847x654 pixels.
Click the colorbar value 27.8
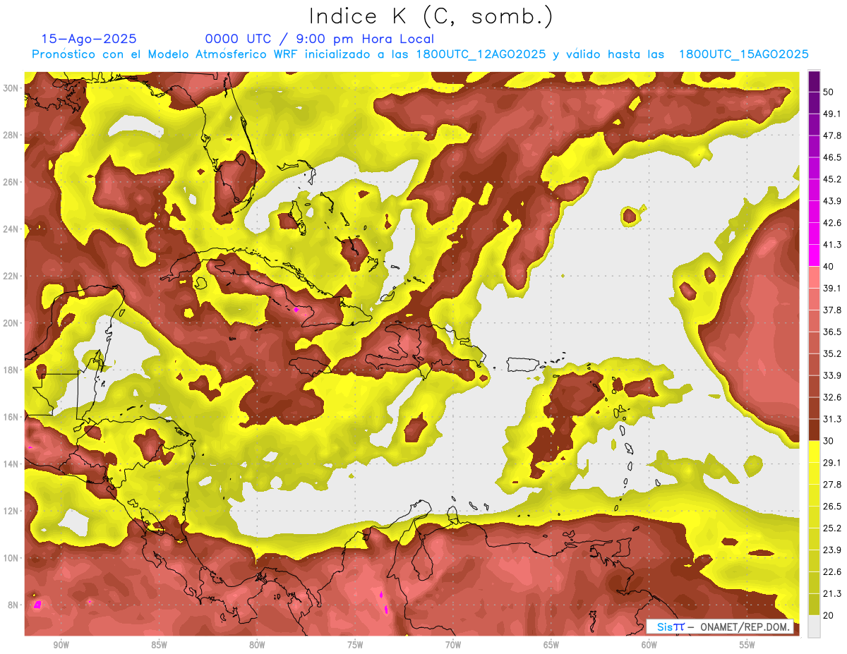(831, 484)
